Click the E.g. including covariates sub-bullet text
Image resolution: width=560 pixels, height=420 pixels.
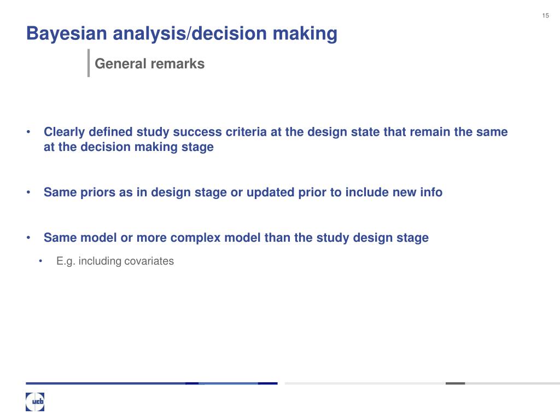[115, 261]
